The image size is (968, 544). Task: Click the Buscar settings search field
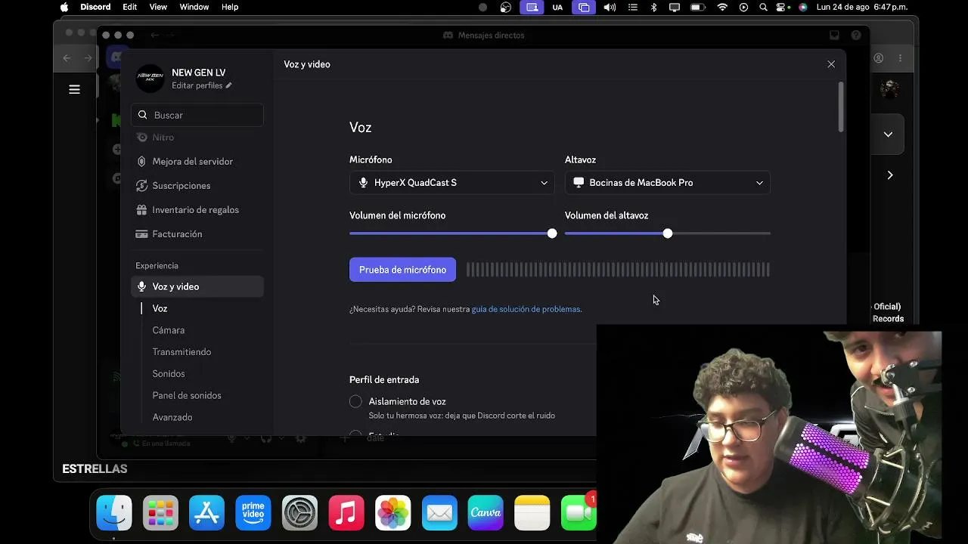click(197, 115)
